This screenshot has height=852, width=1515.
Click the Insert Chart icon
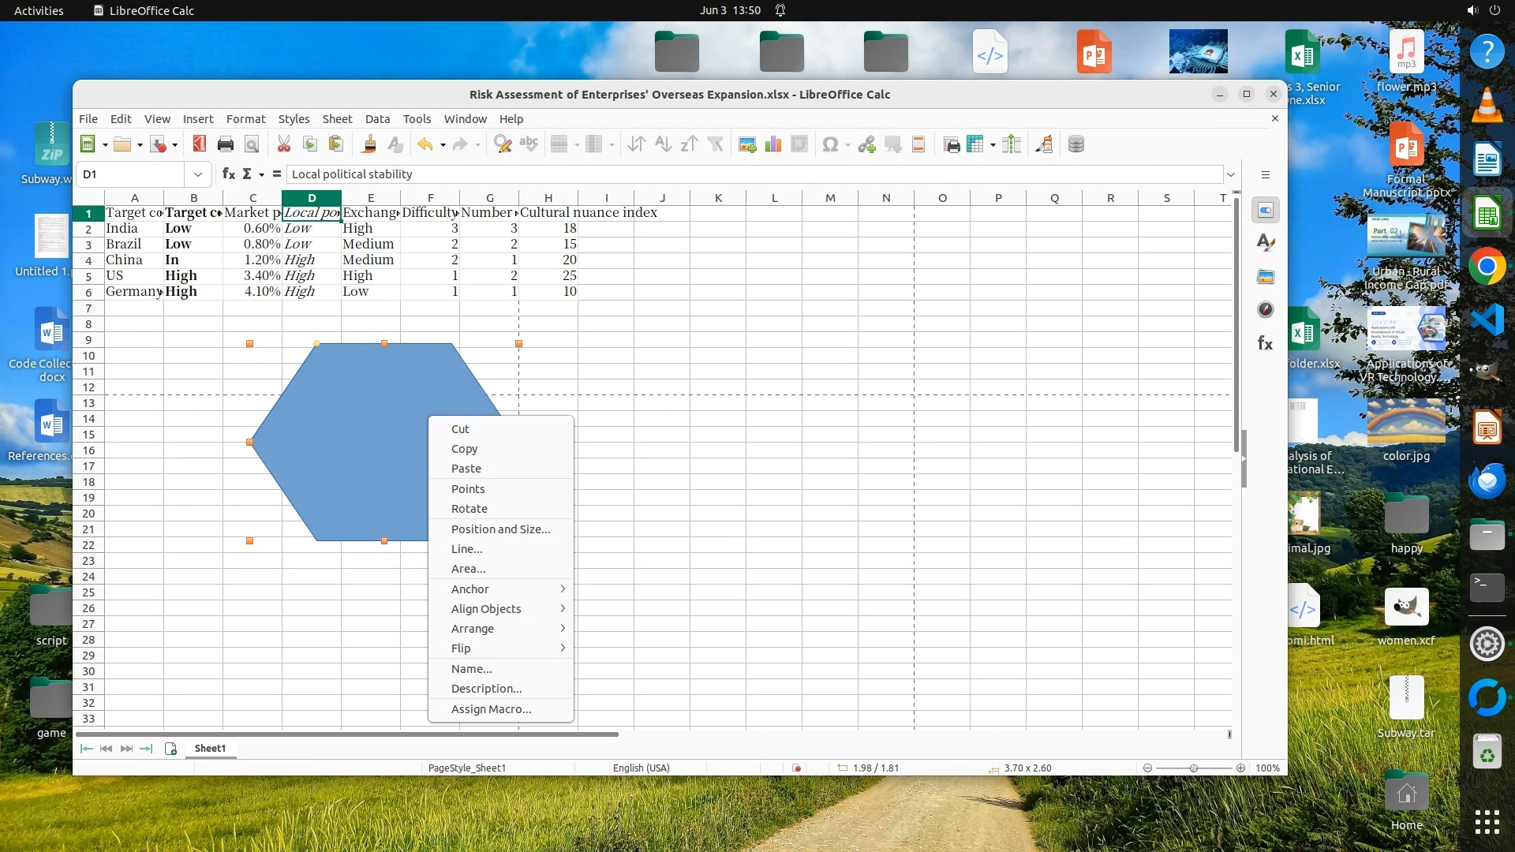point(773,144)
